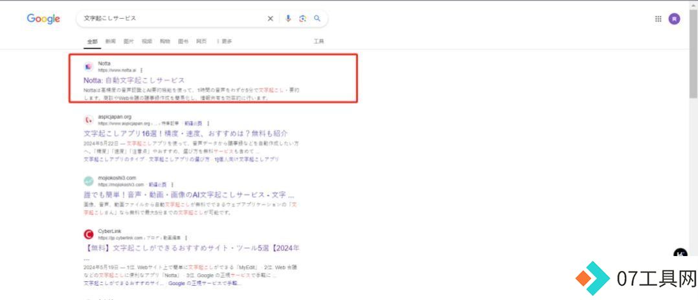The width and height of the screenshot is (698, 300).
Task: Click the CyberLink favicon
Action: pos(89,234)
